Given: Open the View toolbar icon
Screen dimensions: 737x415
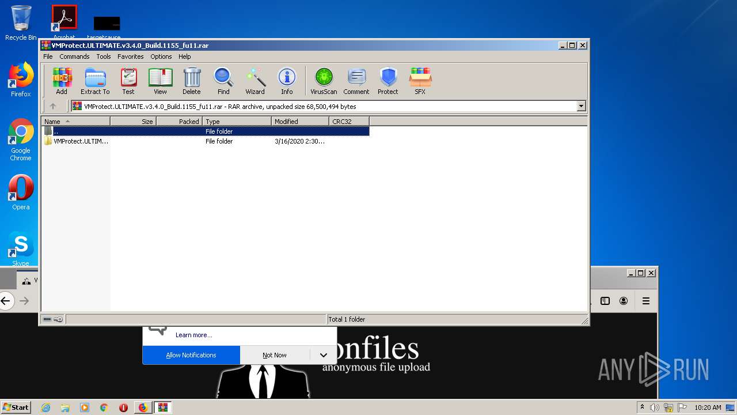Looking at the screenshot, I should (x=160, y=81).
